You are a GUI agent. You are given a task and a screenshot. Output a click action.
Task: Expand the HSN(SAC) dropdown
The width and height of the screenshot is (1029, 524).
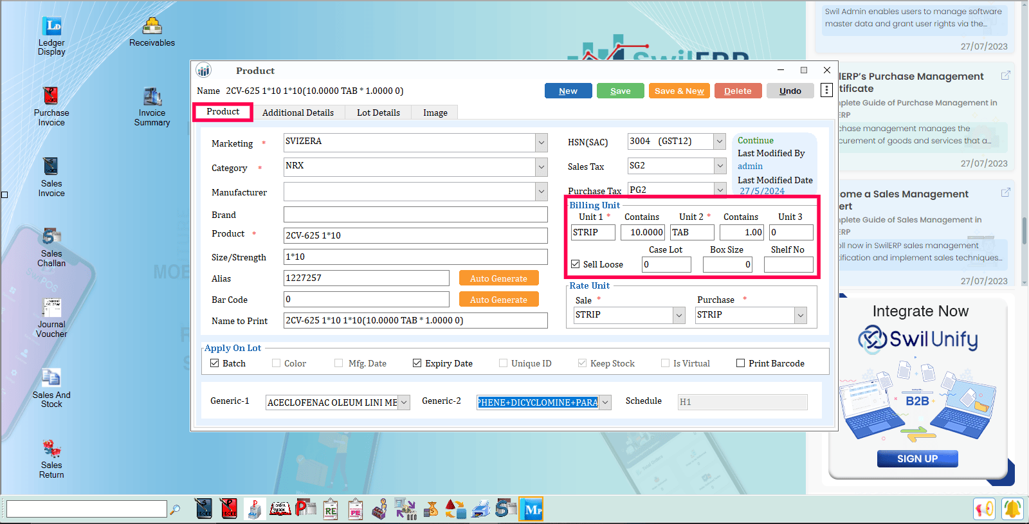(720, 141)
